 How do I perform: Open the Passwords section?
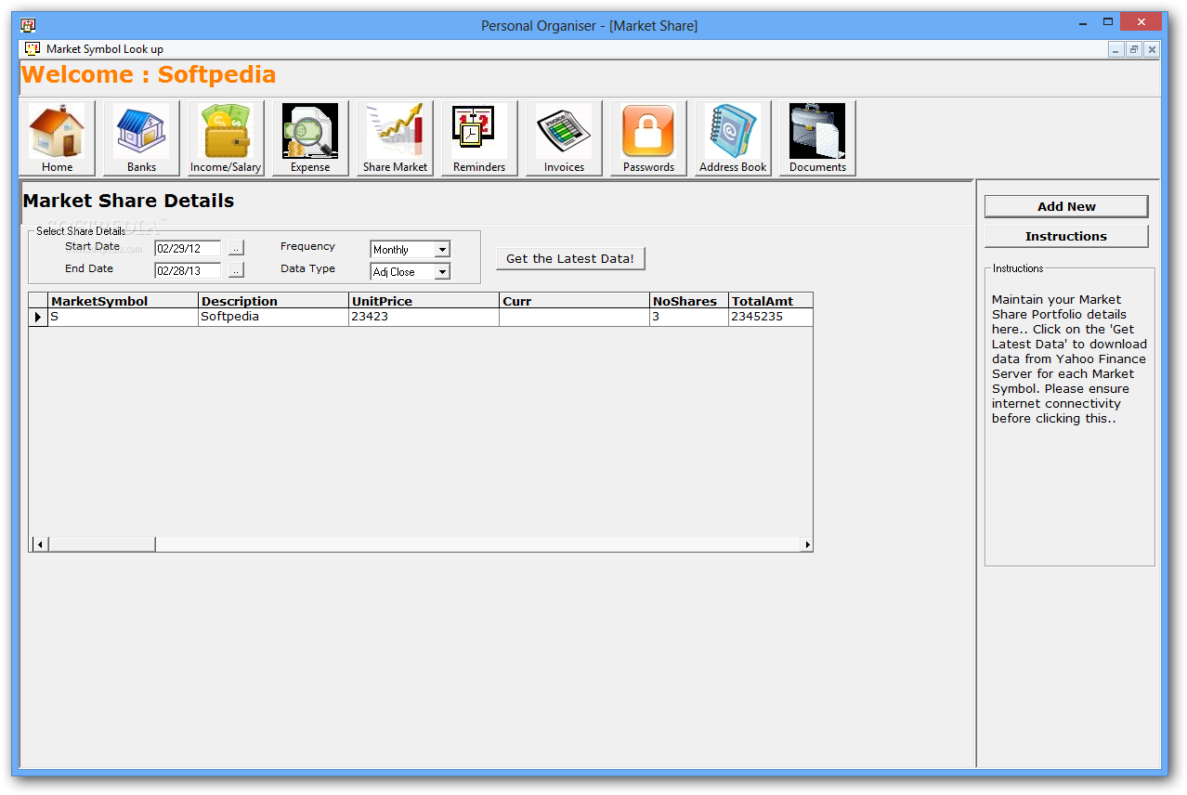pos(648,138)
